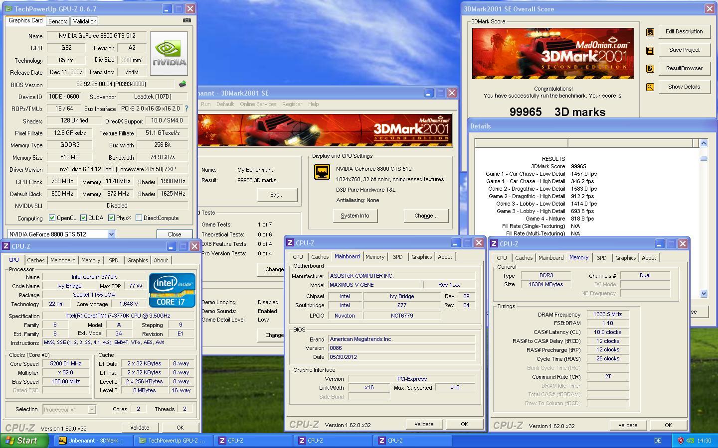This screenshot has width=718, height=448.
Task: Toggle the CUDA checkbox
Action: tap(83, 218)
